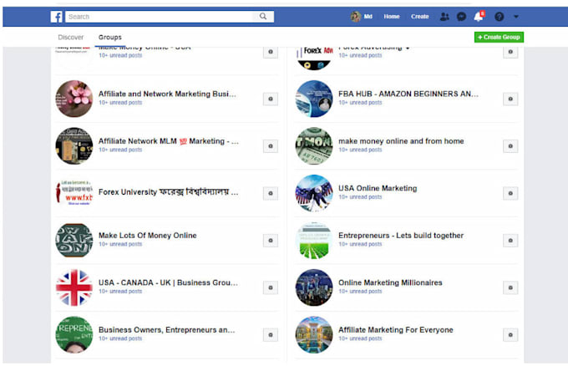
Task: Switch to the Discover tab
Action: 71,38
